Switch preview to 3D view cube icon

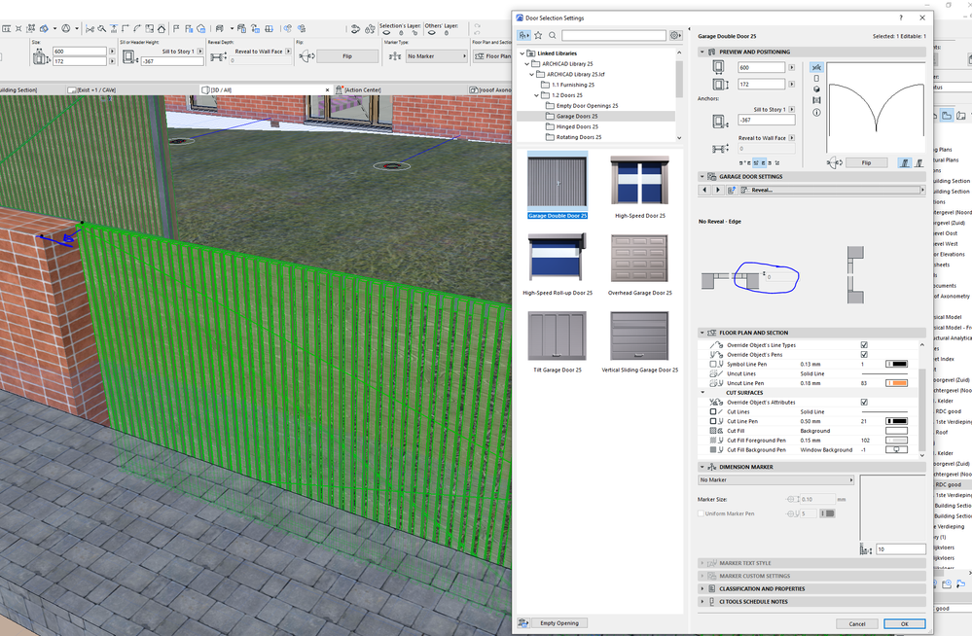point(816,89)
